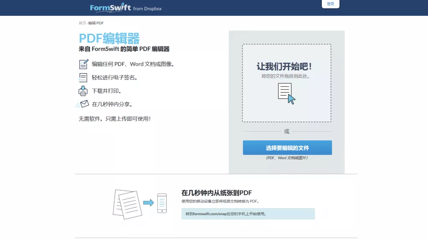428x239 pixels.
Task: Click text 轻松进行电子签名。
Action: click(115, 77)
